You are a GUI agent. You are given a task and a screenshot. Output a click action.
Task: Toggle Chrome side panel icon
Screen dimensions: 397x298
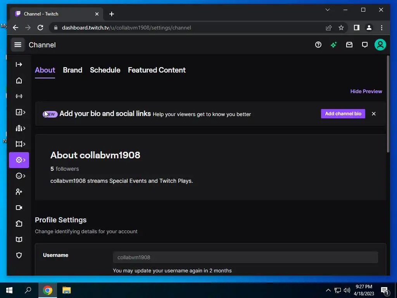coord(357,28)
